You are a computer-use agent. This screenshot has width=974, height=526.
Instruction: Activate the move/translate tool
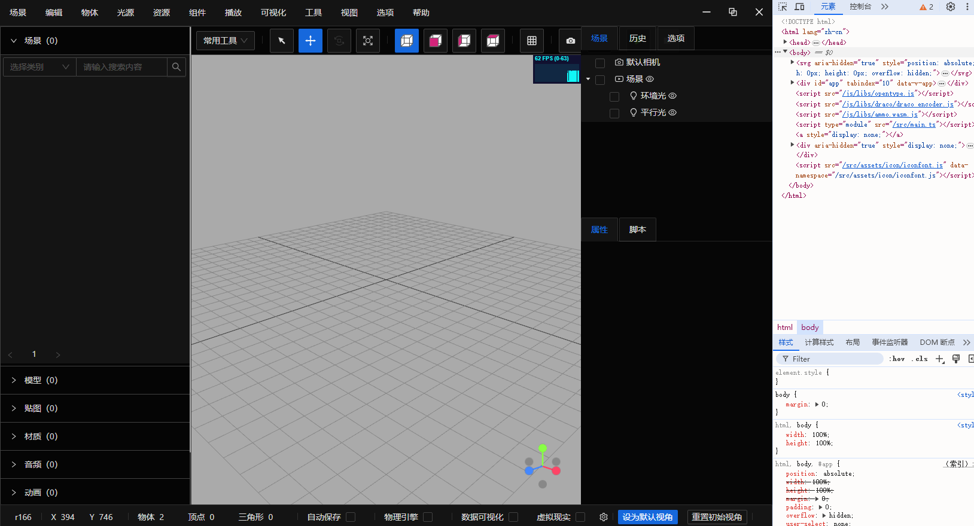[311, 41]
